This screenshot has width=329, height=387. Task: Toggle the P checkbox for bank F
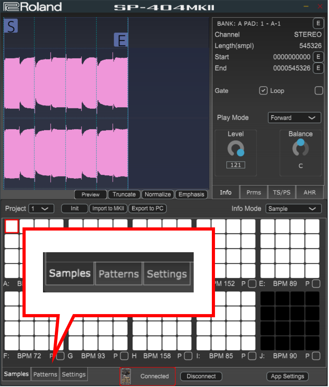point(60,357)
